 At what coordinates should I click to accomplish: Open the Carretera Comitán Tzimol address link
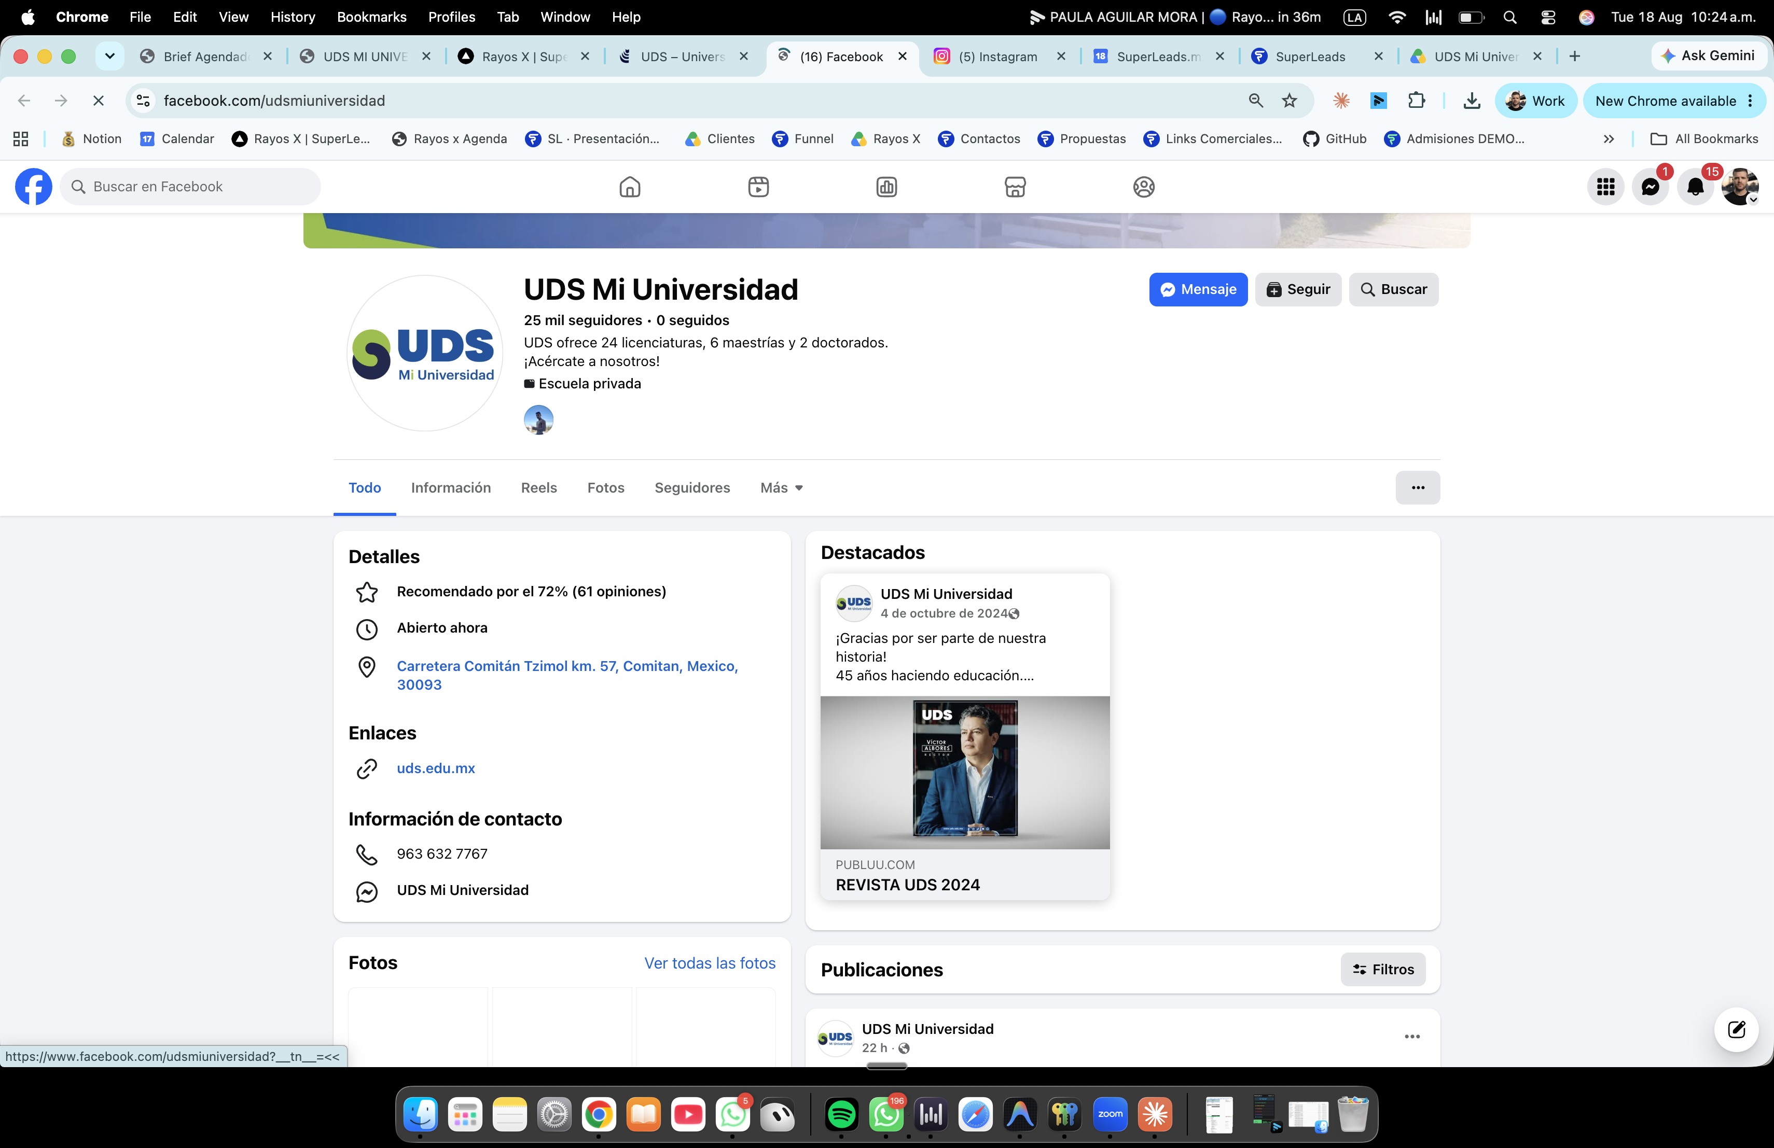[567, 675]
